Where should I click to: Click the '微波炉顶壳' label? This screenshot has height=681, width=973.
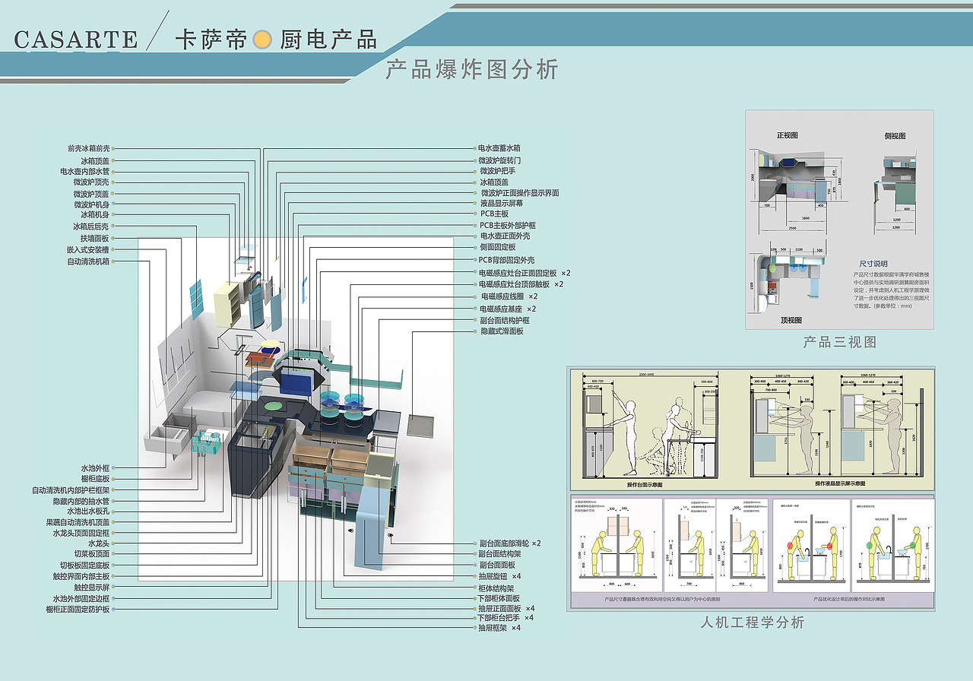tap(92, 182)
